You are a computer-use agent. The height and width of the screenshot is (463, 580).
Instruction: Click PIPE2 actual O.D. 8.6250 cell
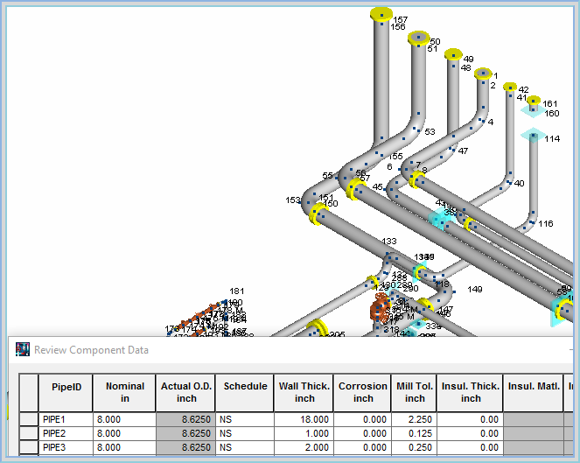click(185, 433)
